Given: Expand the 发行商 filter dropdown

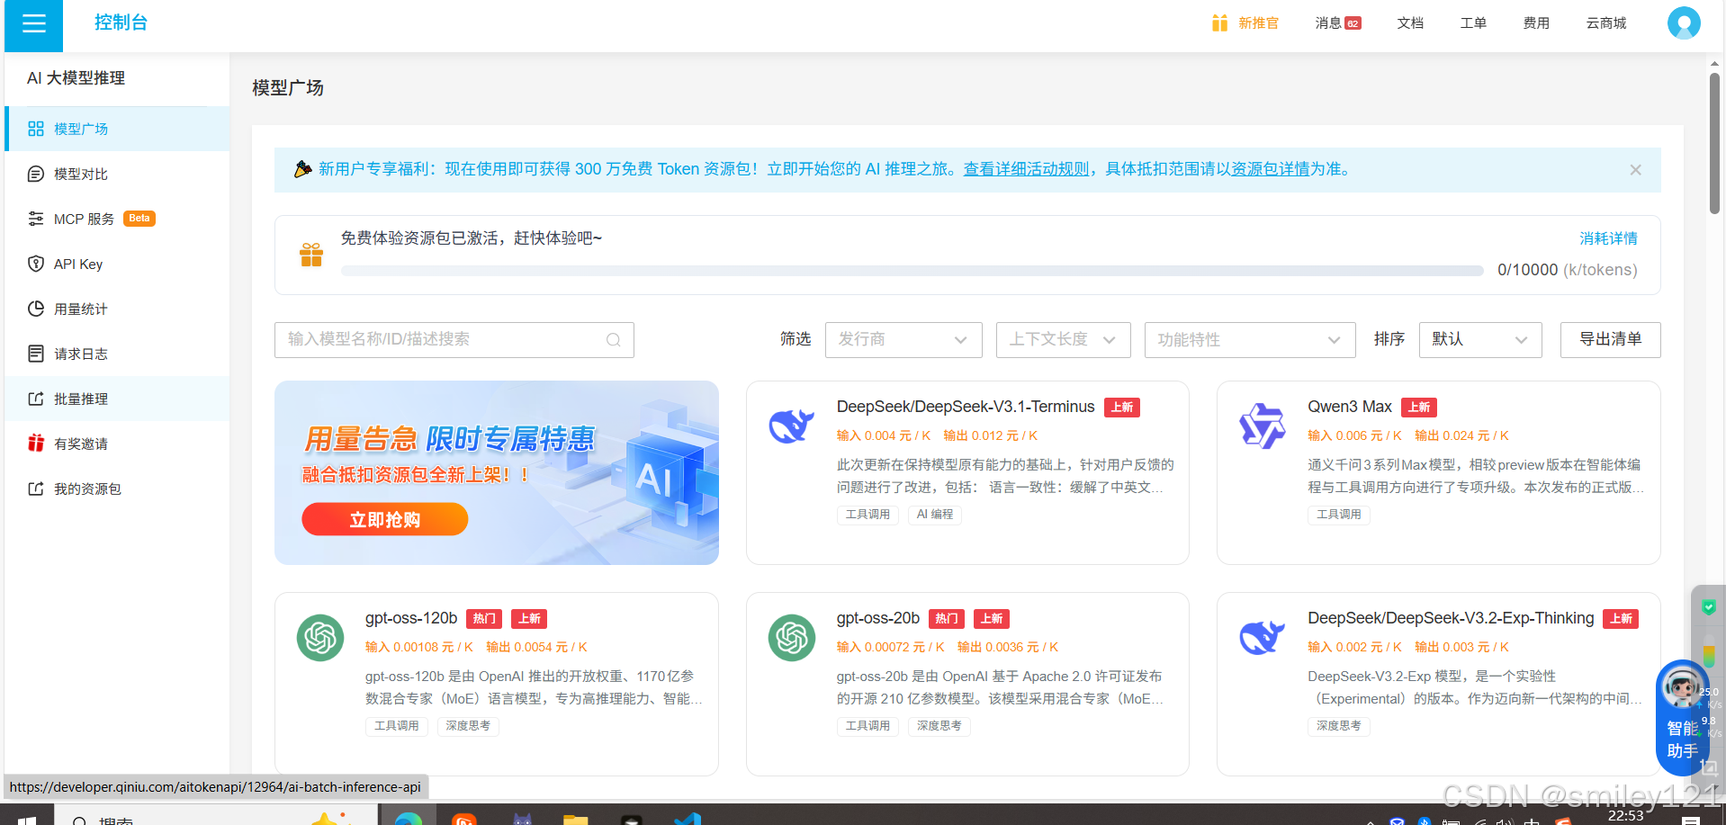Looking at the screenshot, I should pyautogui.click(x=903, y=339).
